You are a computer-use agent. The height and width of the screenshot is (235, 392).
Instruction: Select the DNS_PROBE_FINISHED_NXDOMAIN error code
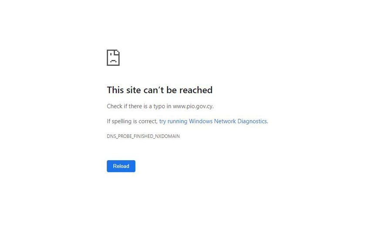click(143, 136)
